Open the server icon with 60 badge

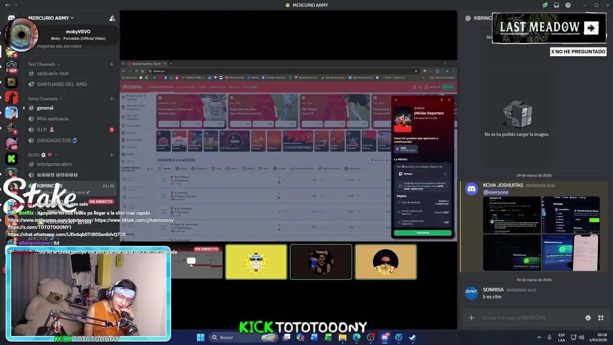coord(11,143)
